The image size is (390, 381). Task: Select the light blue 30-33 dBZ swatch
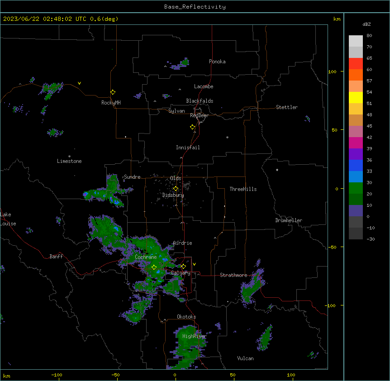point(356,177)
